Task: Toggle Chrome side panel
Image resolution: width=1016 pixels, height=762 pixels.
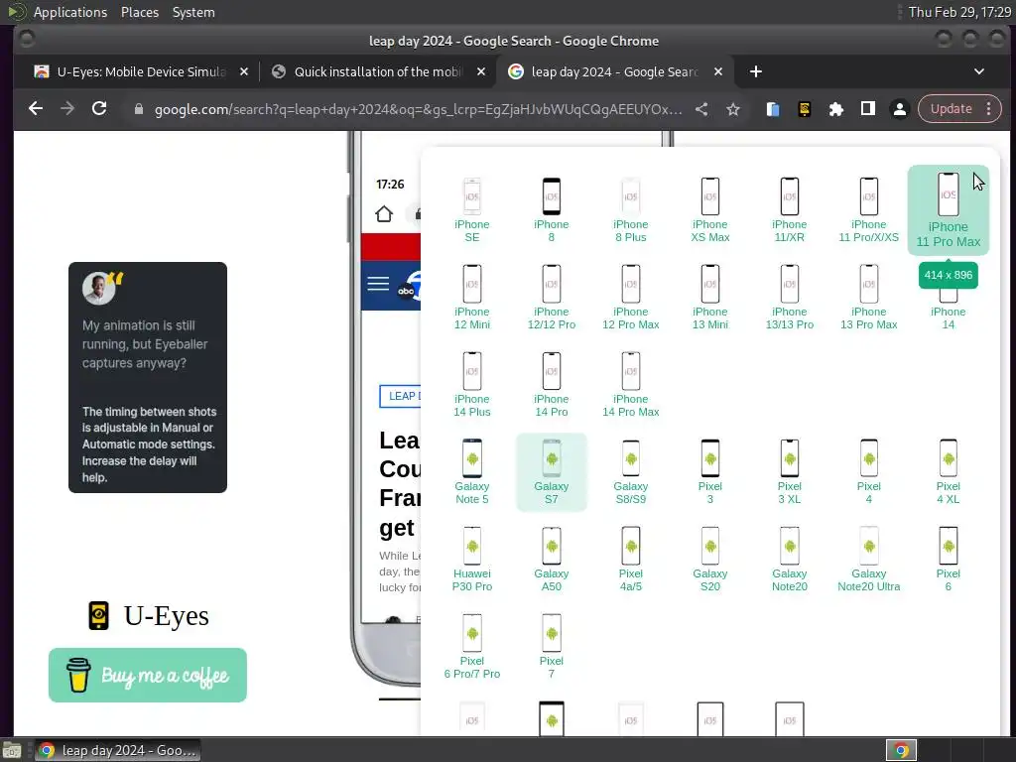Action: click(x=867, y=109)
